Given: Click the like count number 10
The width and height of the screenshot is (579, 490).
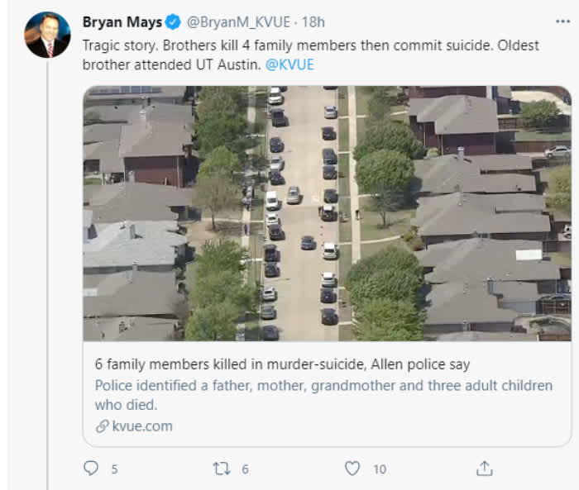Looking at the screenshot, I should click(x=379, y=469).
